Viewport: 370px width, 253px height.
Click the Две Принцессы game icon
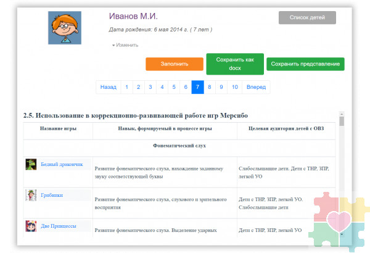coord(31,226)
